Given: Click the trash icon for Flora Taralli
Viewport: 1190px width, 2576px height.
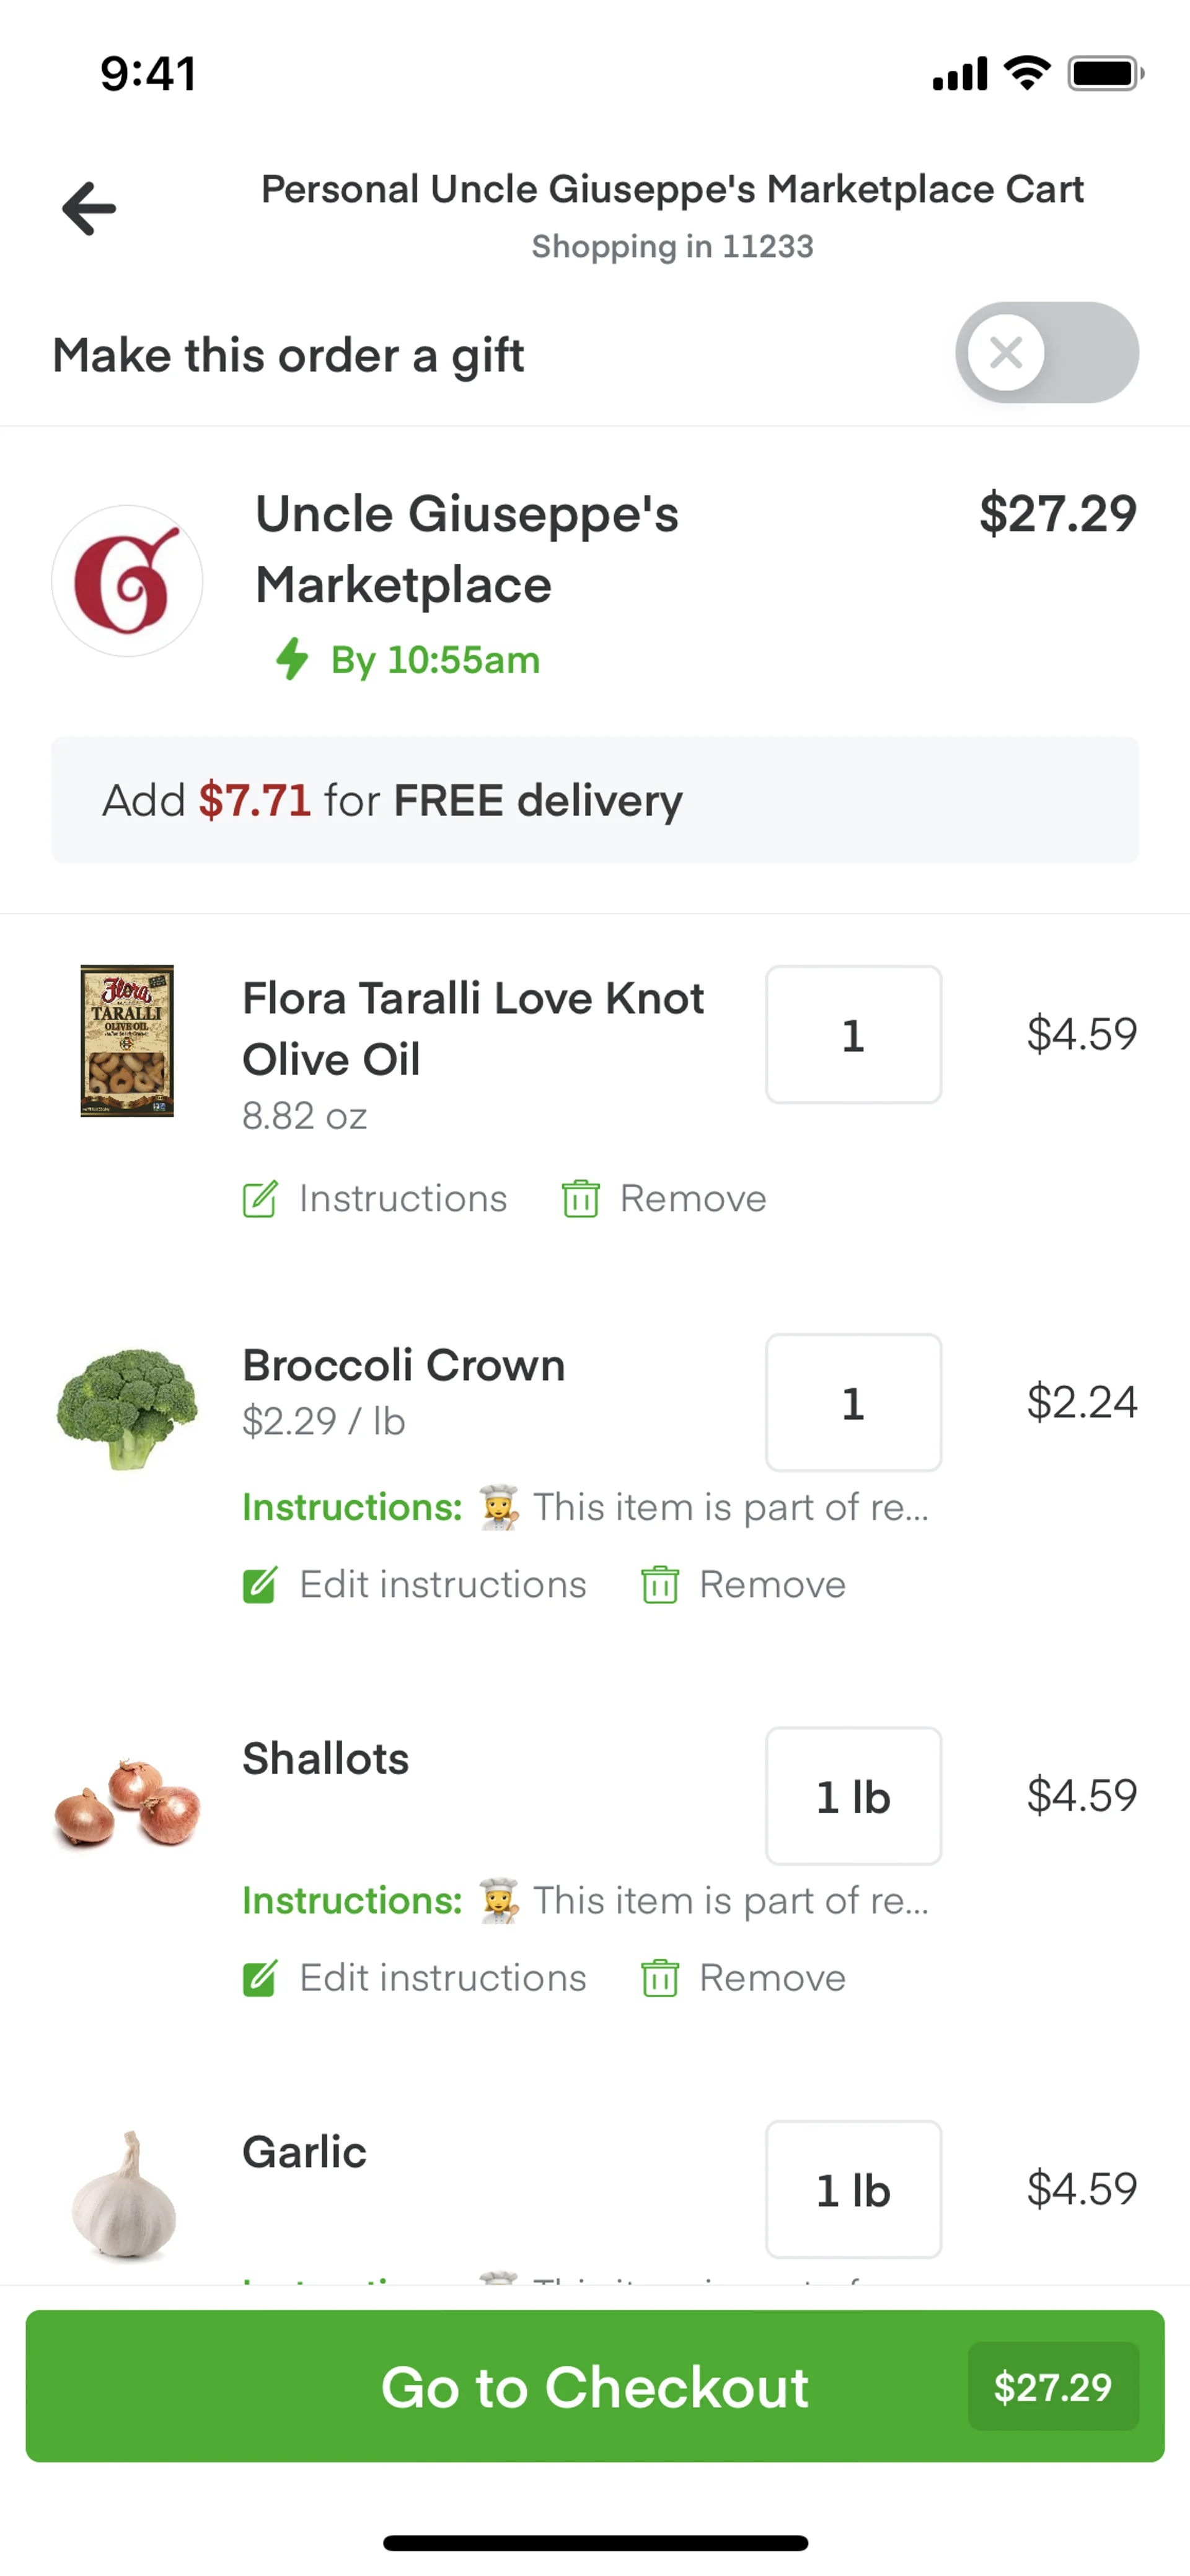Looking at the screenshot, I should point(580,1198).
